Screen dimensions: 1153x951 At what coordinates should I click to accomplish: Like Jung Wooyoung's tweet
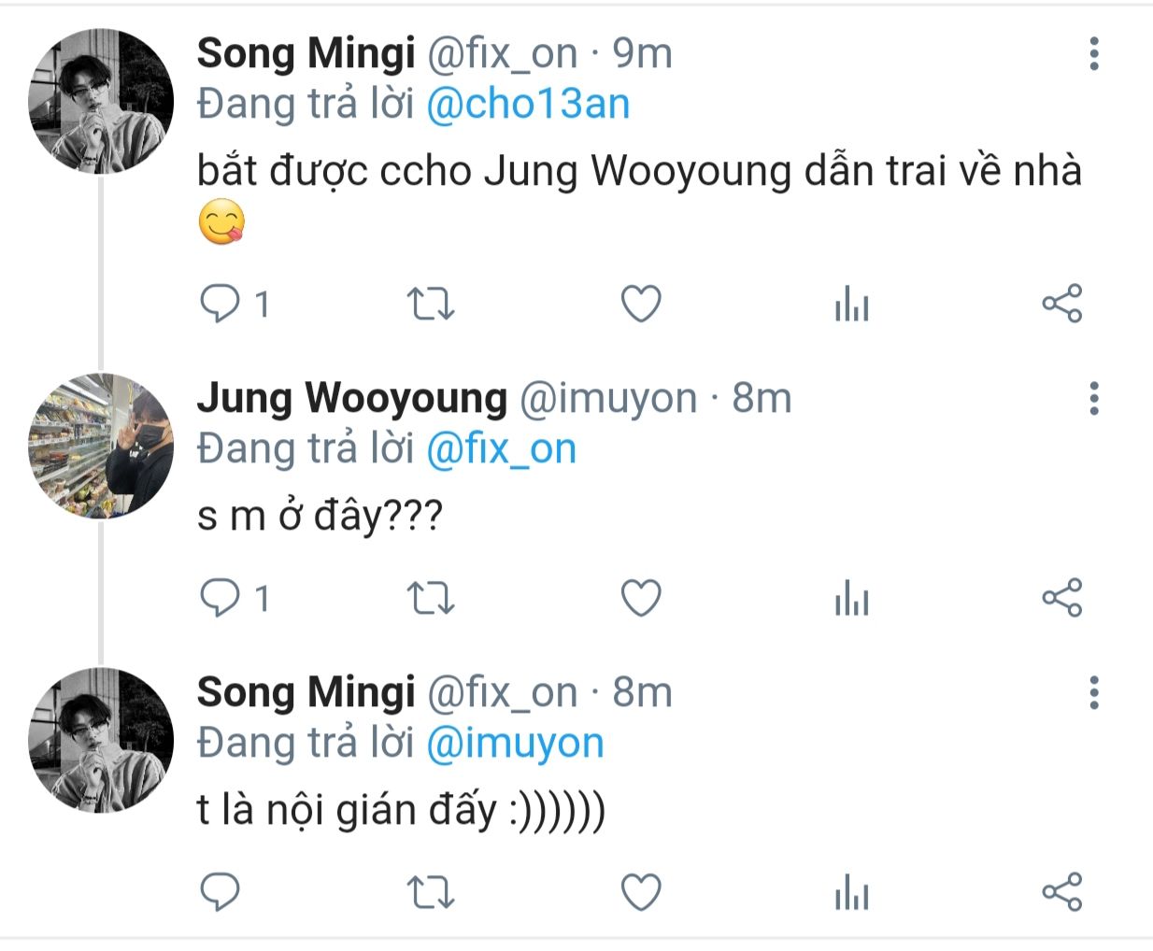(641, 598)
